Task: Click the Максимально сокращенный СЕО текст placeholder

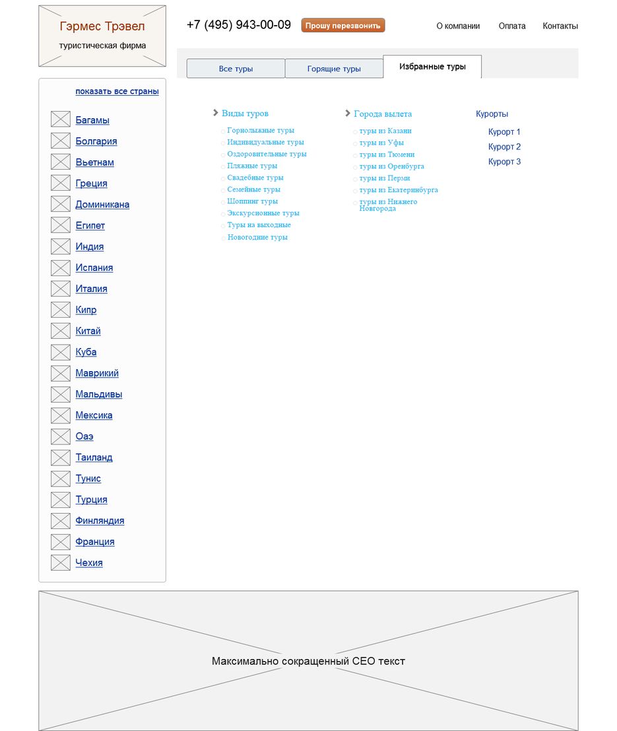Action: [x=309, y=660]
